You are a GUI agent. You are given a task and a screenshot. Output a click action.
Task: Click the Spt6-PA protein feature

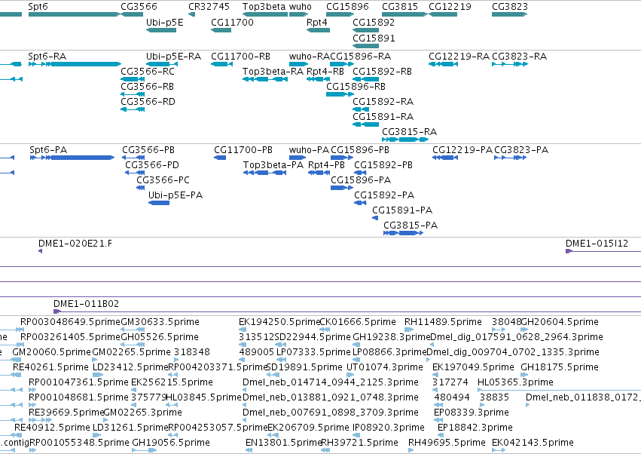(x=72, y=158)
